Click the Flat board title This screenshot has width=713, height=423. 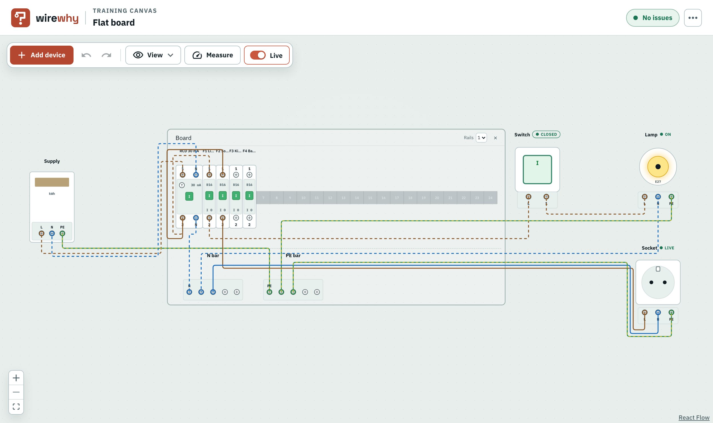(114, 23)
